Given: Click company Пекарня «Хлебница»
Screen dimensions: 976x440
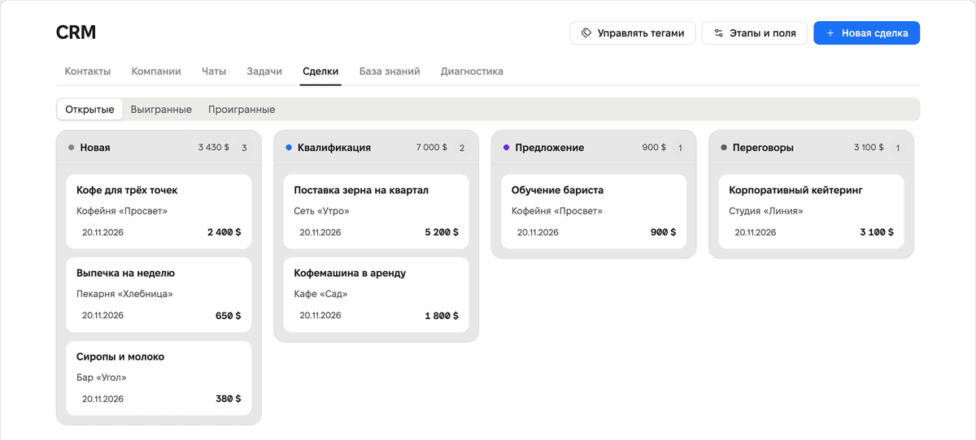Looking at the screenshot, I should click(x=124, y=295).
